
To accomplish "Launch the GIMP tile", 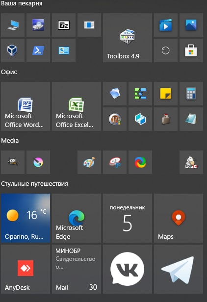I will pyautogui.click(x=13, y=162).
